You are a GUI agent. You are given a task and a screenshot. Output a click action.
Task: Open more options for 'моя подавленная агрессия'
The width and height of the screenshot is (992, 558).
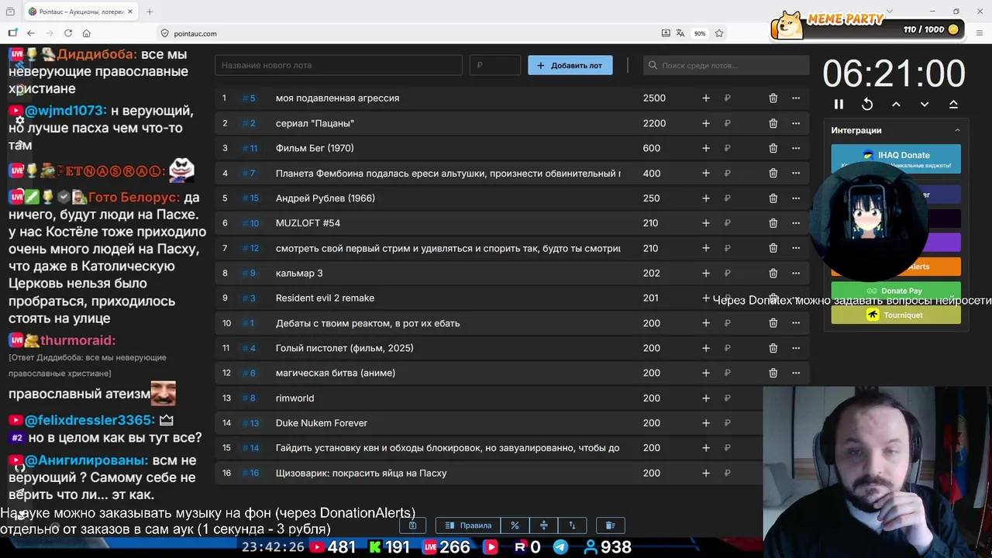pos(795,98)
